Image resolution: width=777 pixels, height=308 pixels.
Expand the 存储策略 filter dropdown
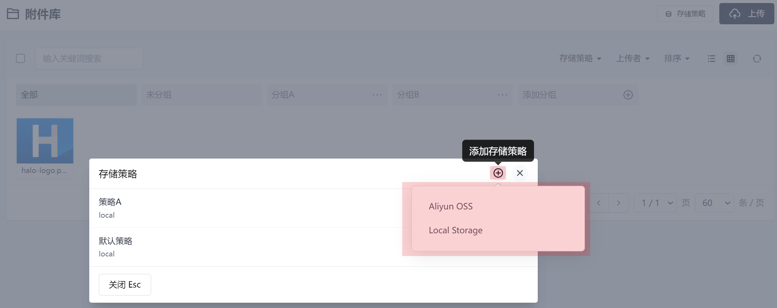(x=580, y=58)
